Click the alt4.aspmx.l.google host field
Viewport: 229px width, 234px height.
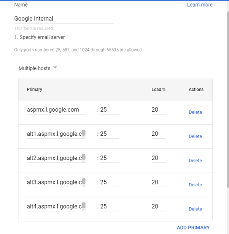coord(54,207)
